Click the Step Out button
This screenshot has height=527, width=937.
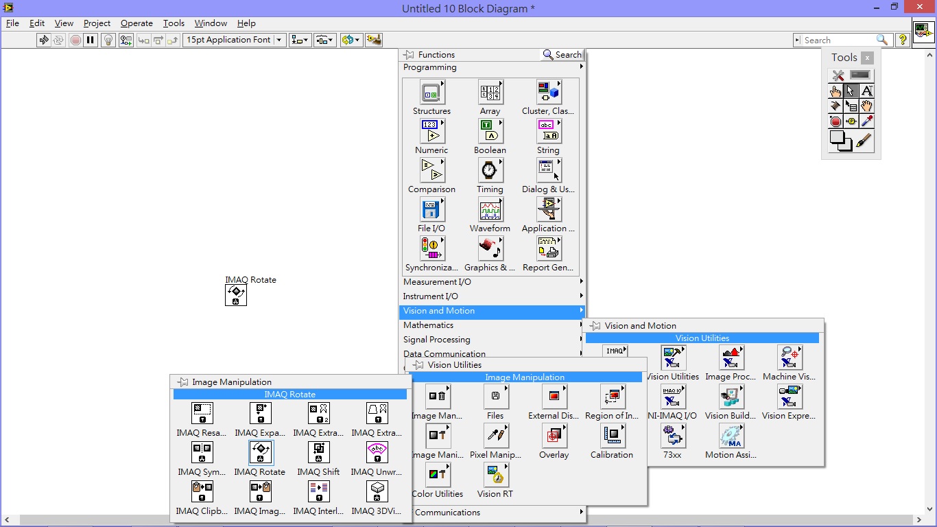[x=173, y=40]
